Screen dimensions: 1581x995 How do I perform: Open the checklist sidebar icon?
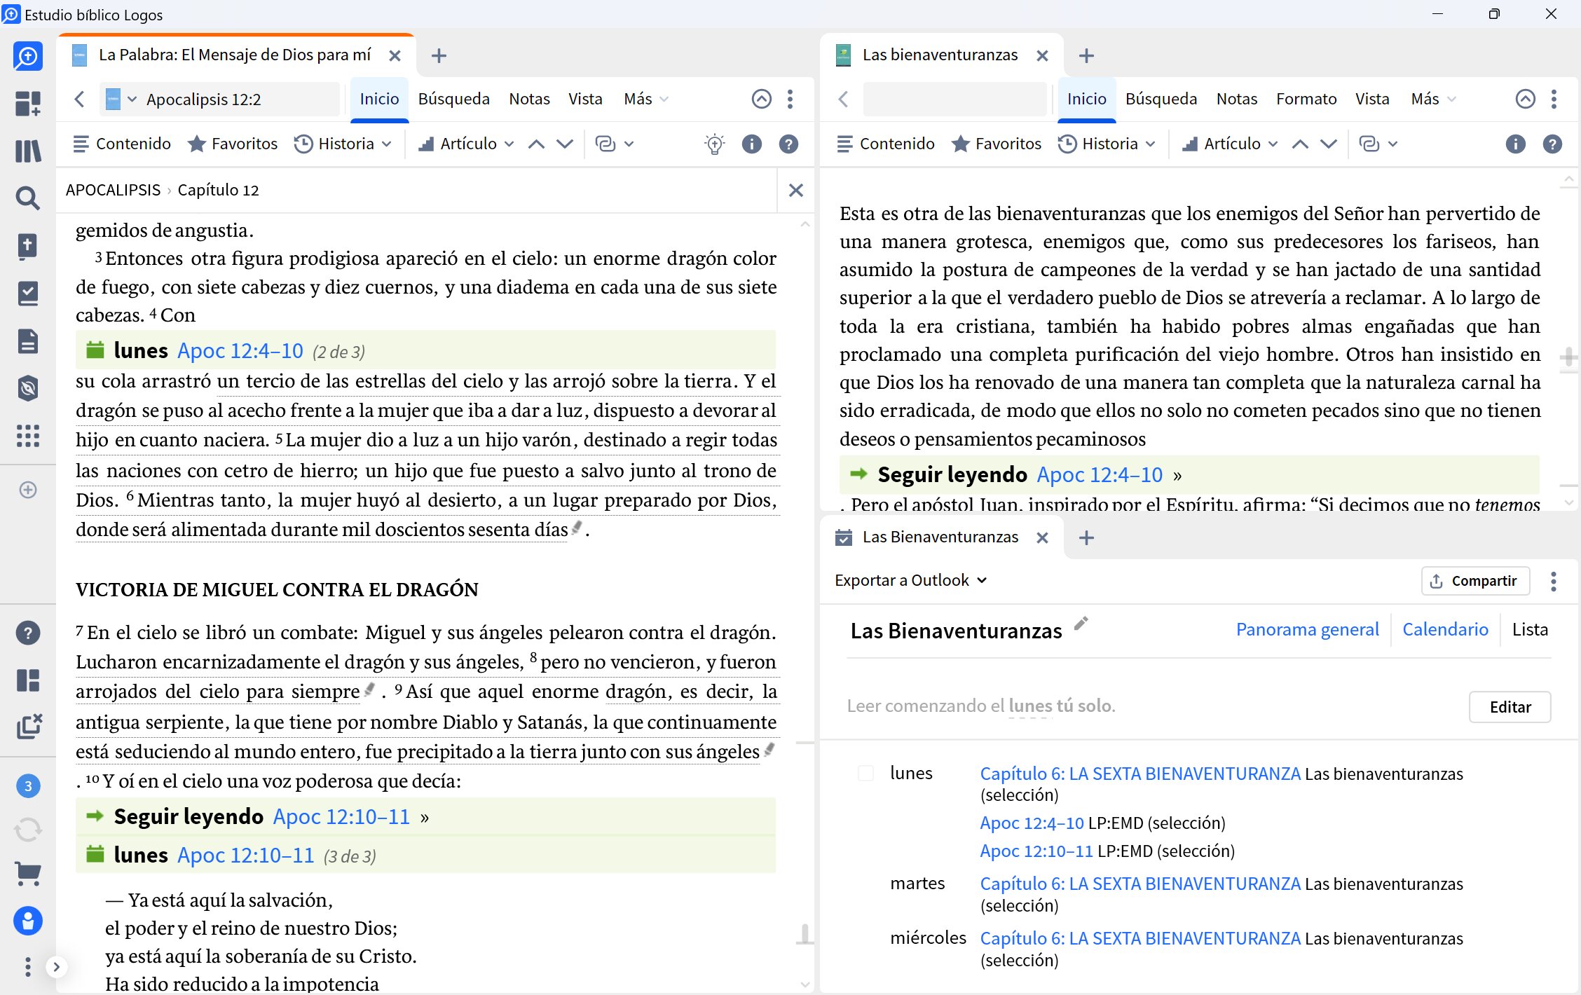[x=28, y=294]
